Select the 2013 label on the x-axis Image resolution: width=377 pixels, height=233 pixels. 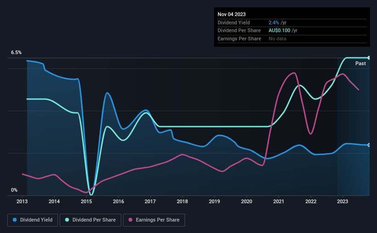(22, 201)
